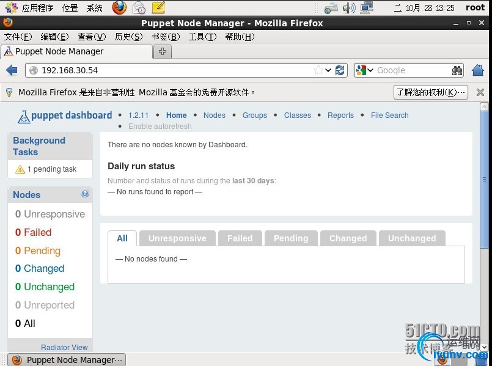Open the applications menu icon
Screen dimensions: 492x366
coord(11,8)
